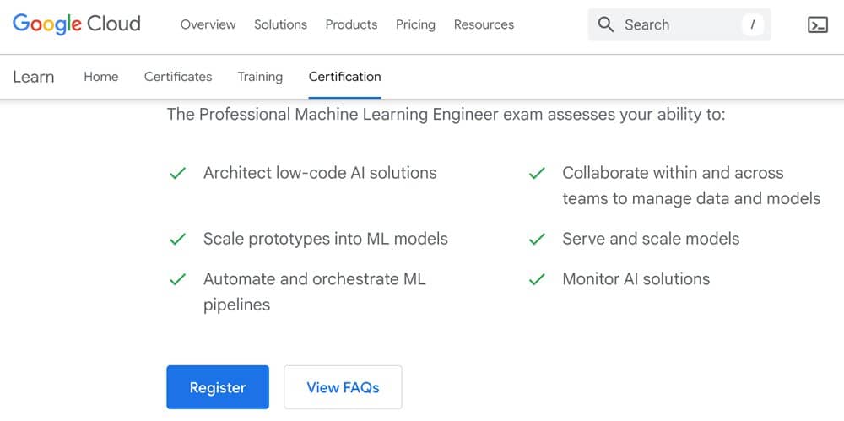Go to the Pricing page
This screenshot has width=844, height=421.
(415, 24)
